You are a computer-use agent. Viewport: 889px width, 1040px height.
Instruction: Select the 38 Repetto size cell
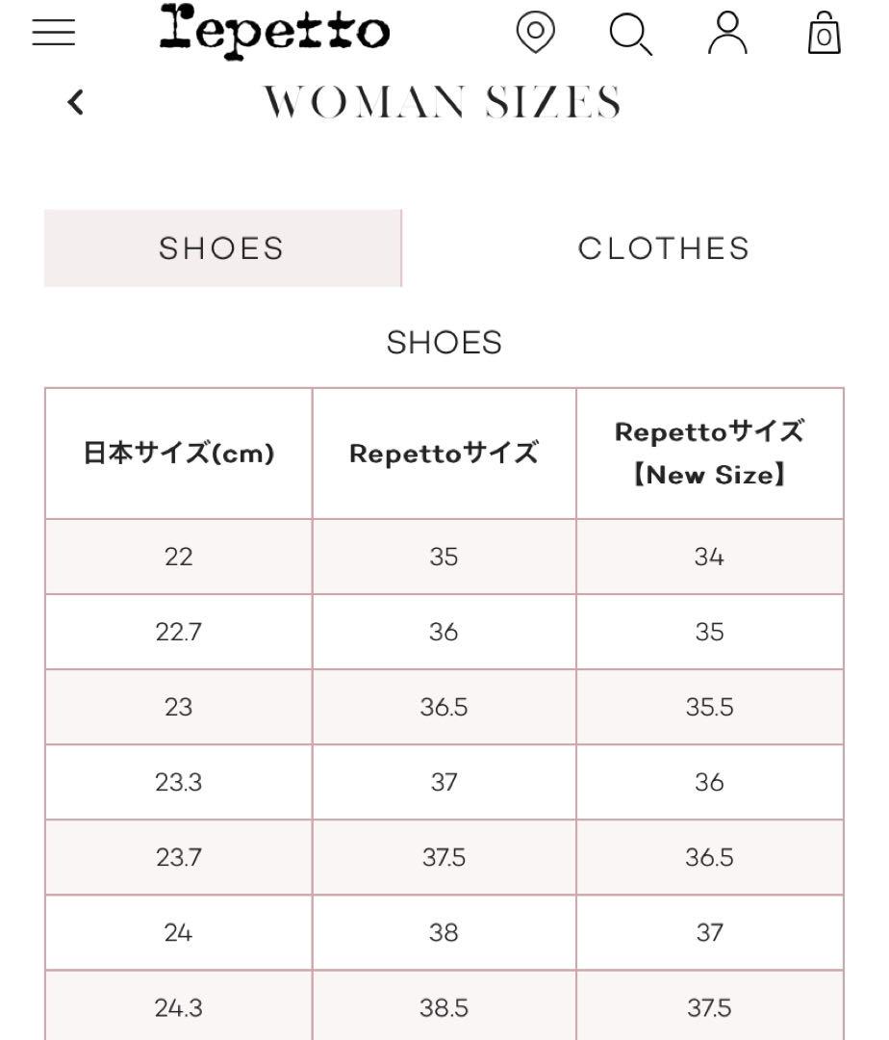[444, 932]
